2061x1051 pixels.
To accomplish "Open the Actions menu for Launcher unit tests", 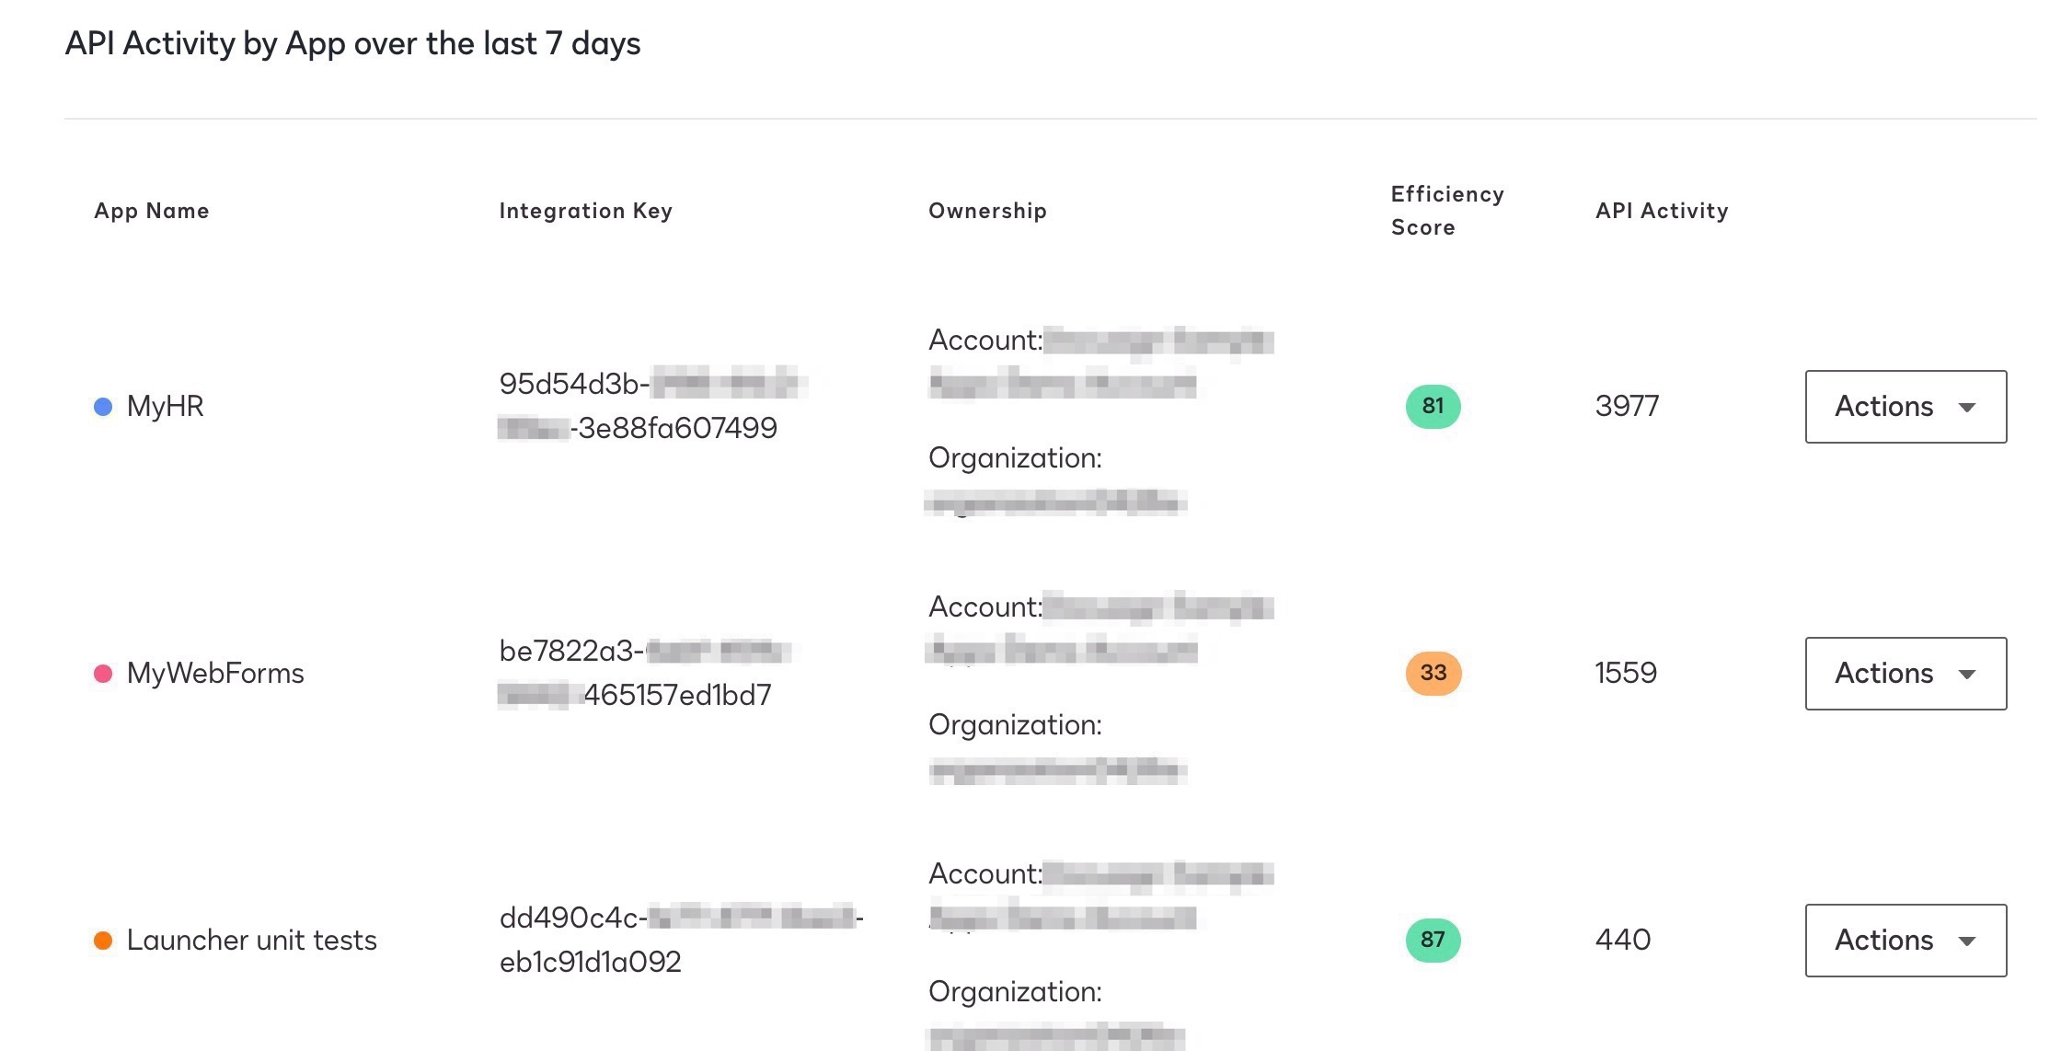I will (x=1905, y=940).
